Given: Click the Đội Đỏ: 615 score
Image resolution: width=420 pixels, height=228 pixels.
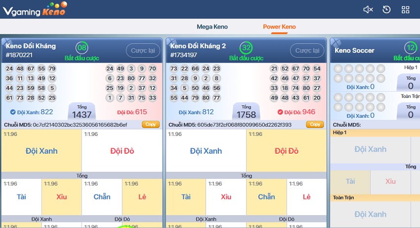Looking at the screenshot, I should tap(132, 112).
